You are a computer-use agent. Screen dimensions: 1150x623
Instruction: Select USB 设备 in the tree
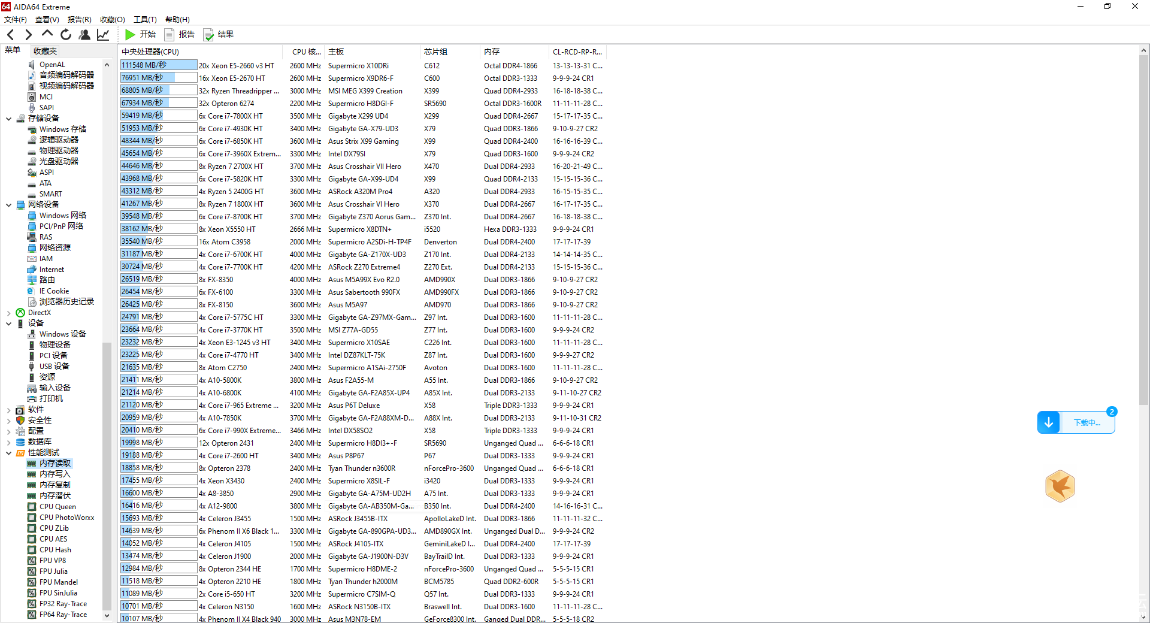pos(54,367)
